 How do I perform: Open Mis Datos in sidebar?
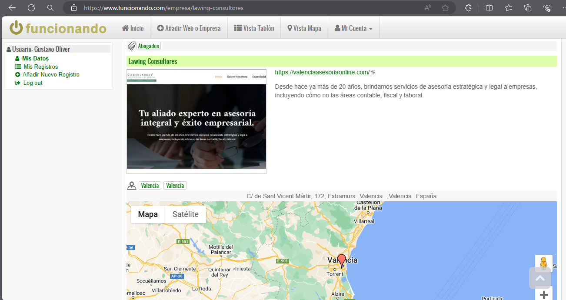(x=35, y=58)
